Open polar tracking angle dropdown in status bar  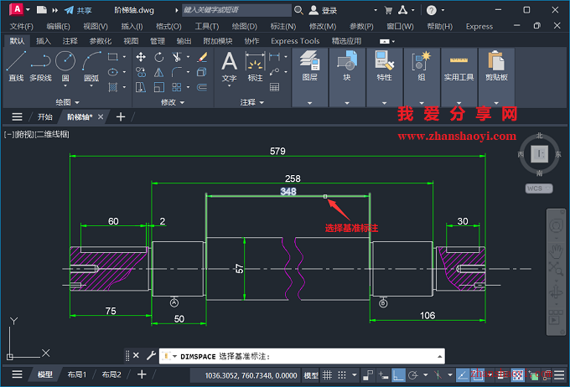(x=425, y=375)
